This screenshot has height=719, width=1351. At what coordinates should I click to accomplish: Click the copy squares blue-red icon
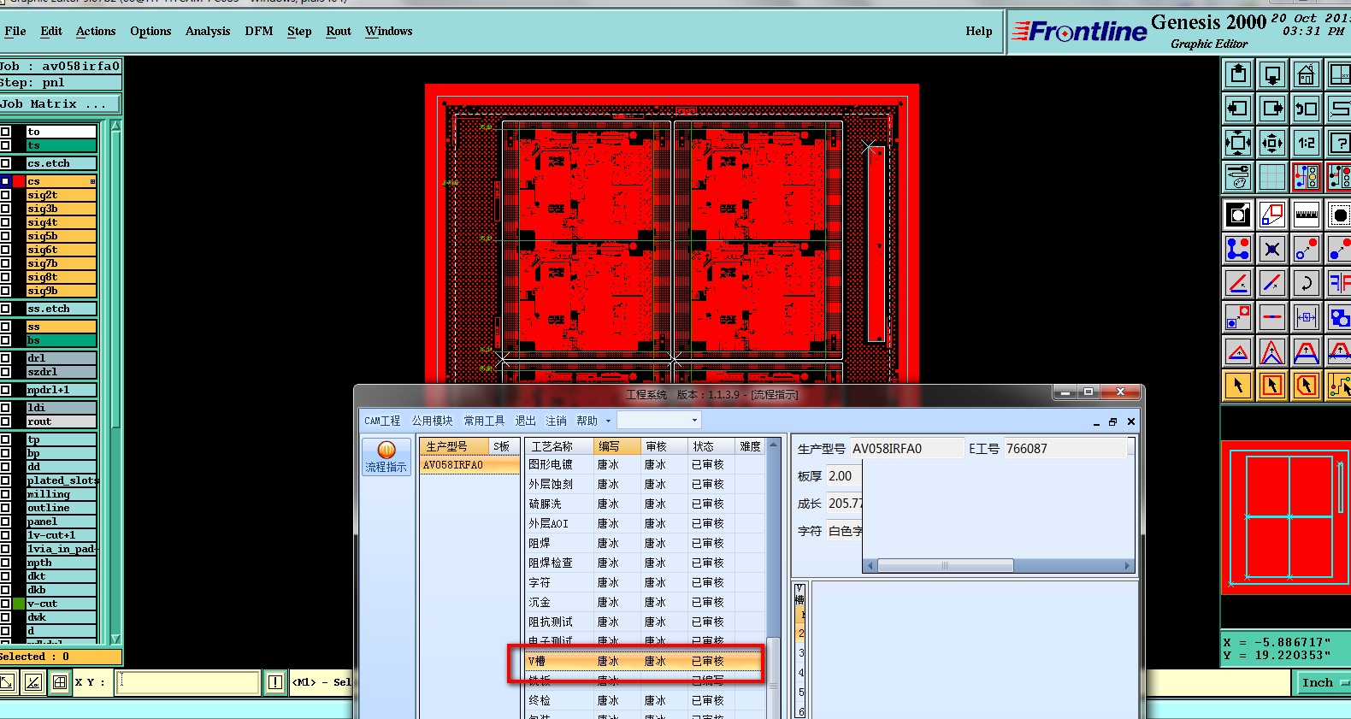tap(1238, 317)
